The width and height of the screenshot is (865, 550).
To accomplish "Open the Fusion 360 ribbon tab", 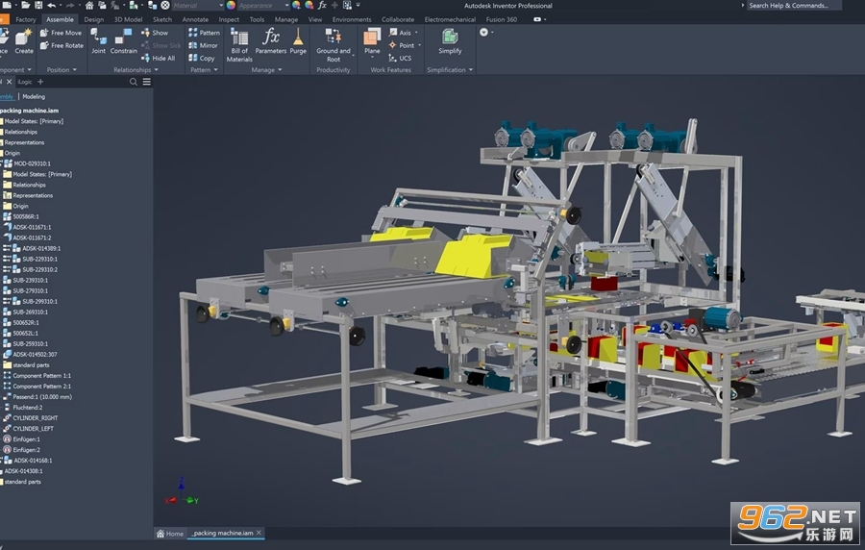I will [502, 19].
